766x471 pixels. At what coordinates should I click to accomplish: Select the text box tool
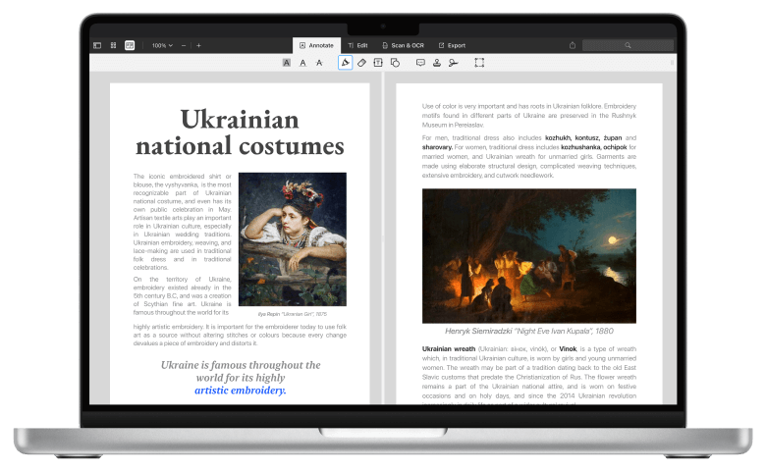[378, 63]
